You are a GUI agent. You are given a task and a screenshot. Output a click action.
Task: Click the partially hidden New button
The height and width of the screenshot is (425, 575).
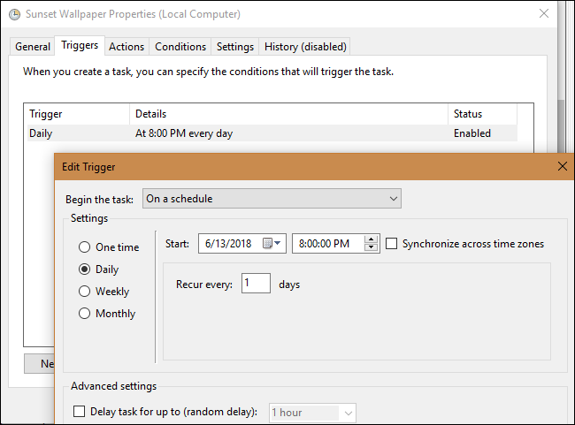pos(39,363)
